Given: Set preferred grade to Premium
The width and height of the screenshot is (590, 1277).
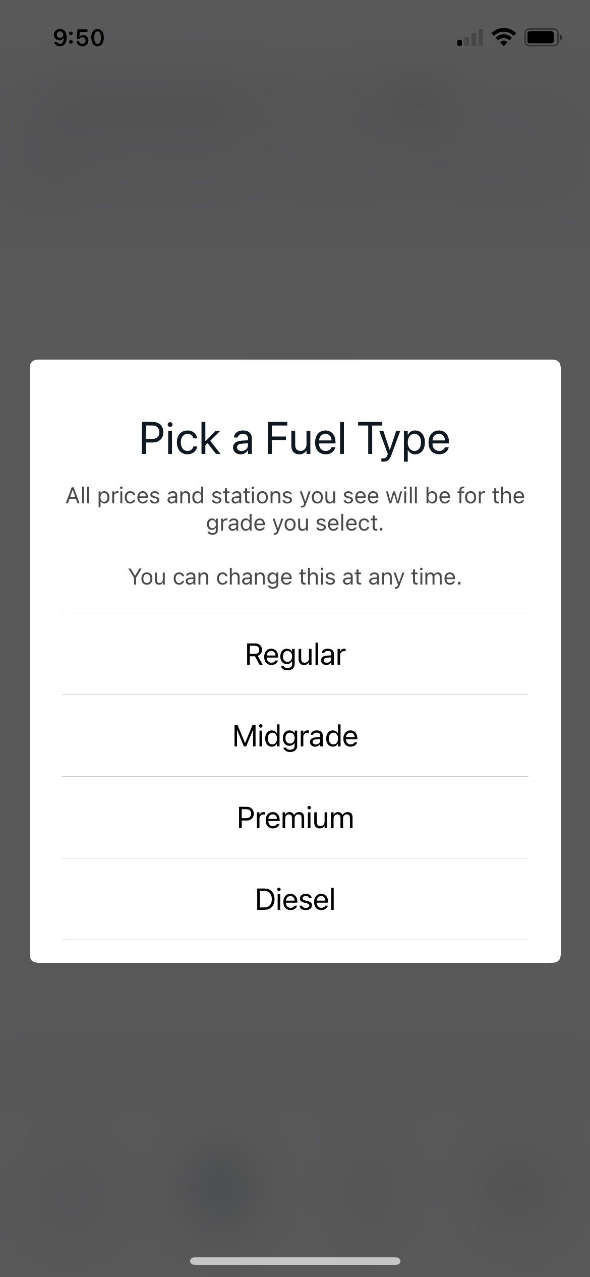Looking at the screenshot, I should click(x=295, y=818).
